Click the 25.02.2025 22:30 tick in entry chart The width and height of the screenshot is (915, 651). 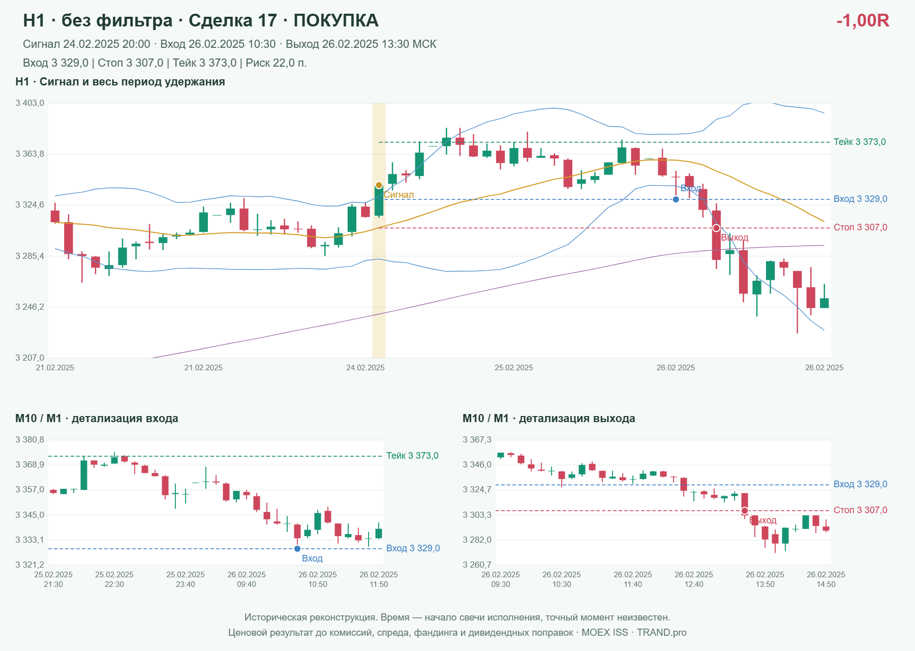click(x=114, y=579)
